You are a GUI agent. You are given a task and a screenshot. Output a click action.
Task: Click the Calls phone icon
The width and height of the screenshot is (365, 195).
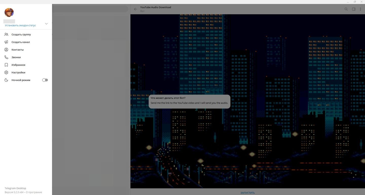6,57
